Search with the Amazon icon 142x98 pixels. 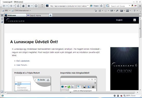point(132,6)
